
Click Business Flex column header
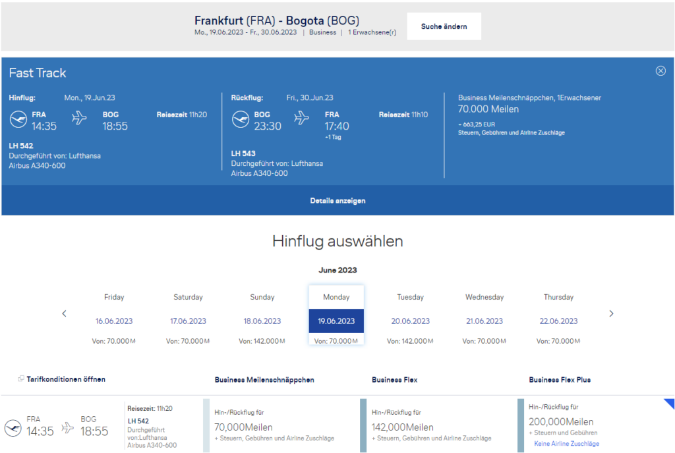[394, 380]
